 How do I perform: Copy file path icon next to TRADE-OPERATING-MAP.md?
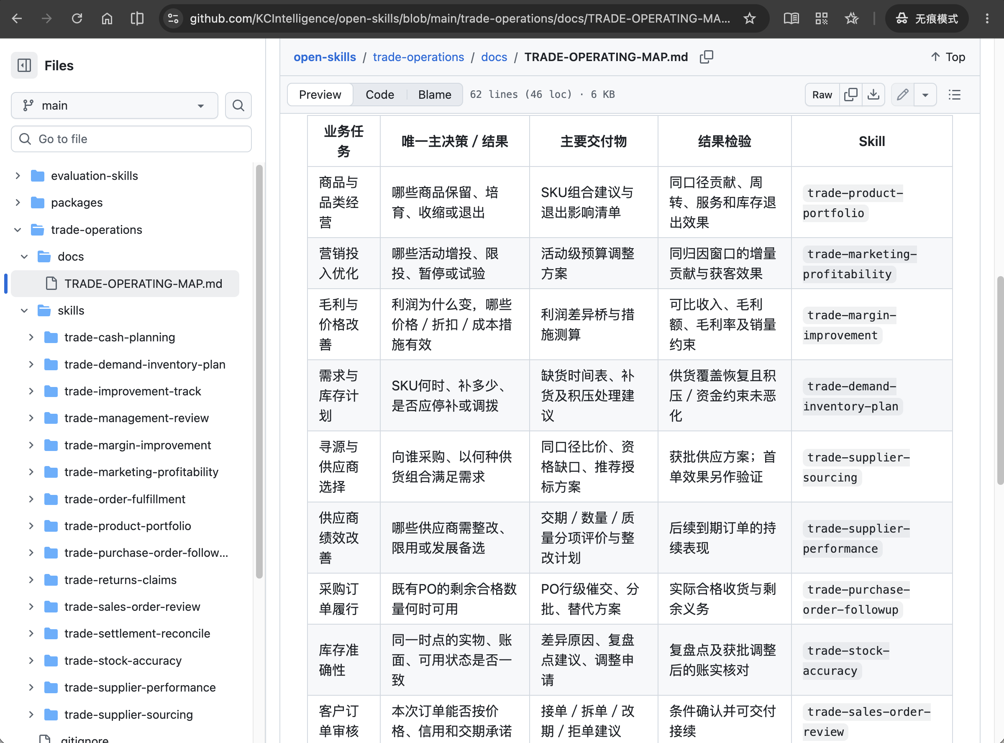coord(706,57)
